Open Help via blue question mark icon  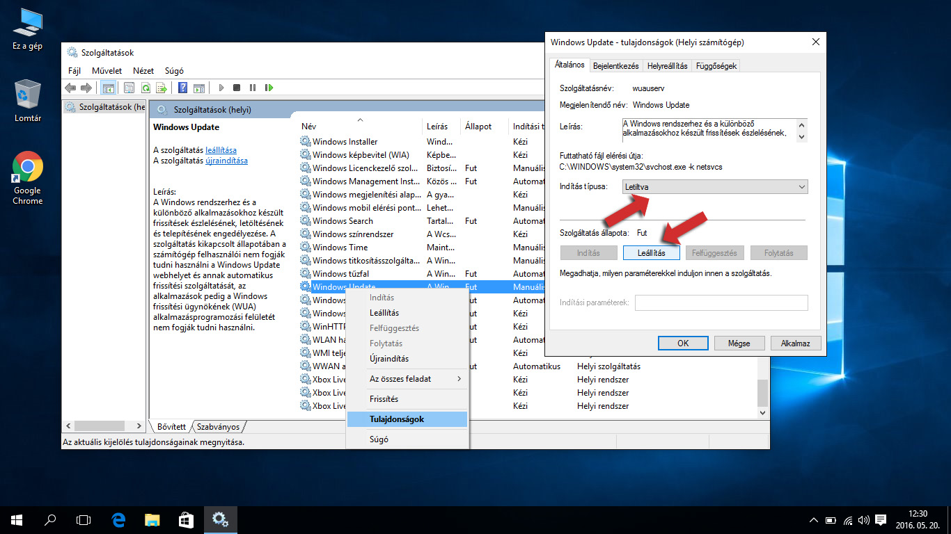tap(182, 88)
